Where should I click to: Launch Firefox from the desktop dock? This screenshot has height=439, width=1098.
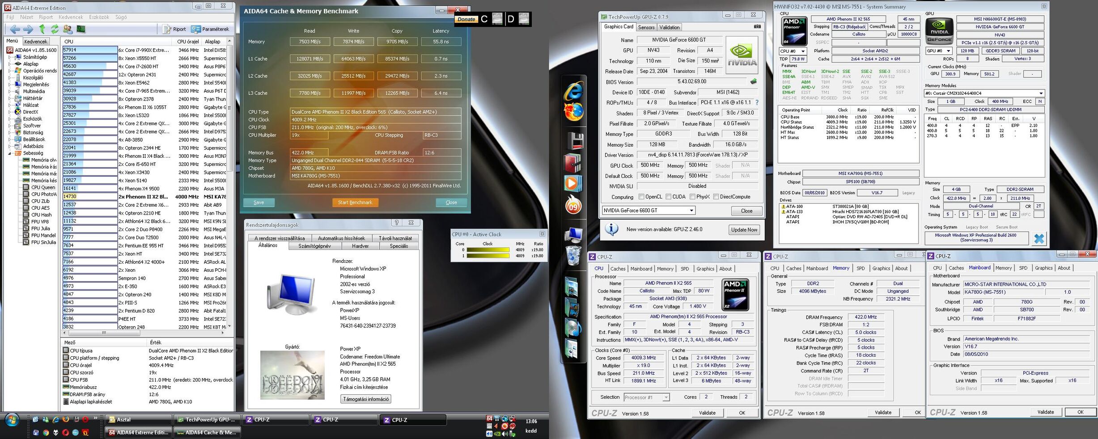(x=573, y=112)
